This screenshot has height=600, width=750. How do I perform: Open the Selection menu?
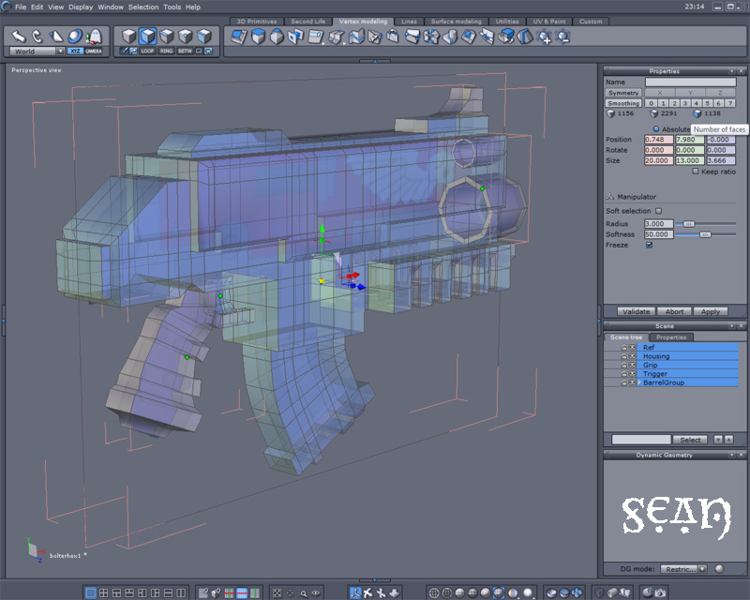click(x=143, y=7)
